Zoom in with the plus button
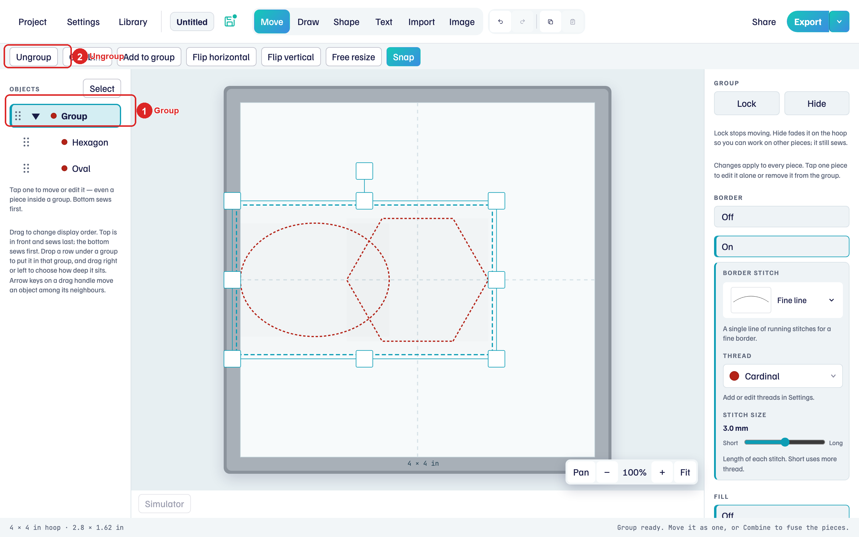Viewport: 859px width, 537px height. pyautogui.click(x=662, y=472)
